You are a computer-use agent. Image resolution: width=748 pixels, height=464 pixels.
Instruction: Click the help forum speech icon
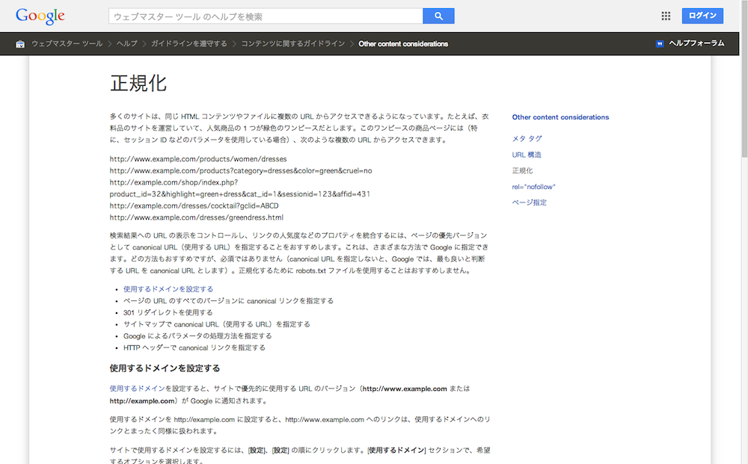[659, 44]
